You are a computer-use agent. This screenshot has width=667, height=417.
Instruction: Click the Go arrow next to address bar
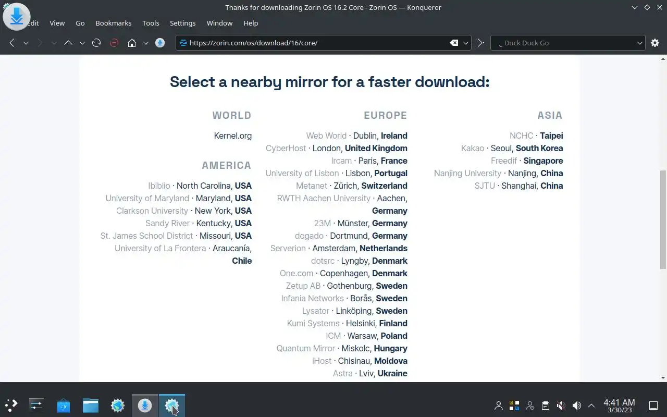point(481,43)
